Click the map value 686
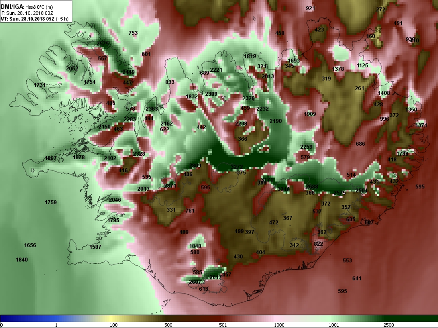The width and height of the screenshot is (438, 328). pyautogui.click(x=360, y=144)
